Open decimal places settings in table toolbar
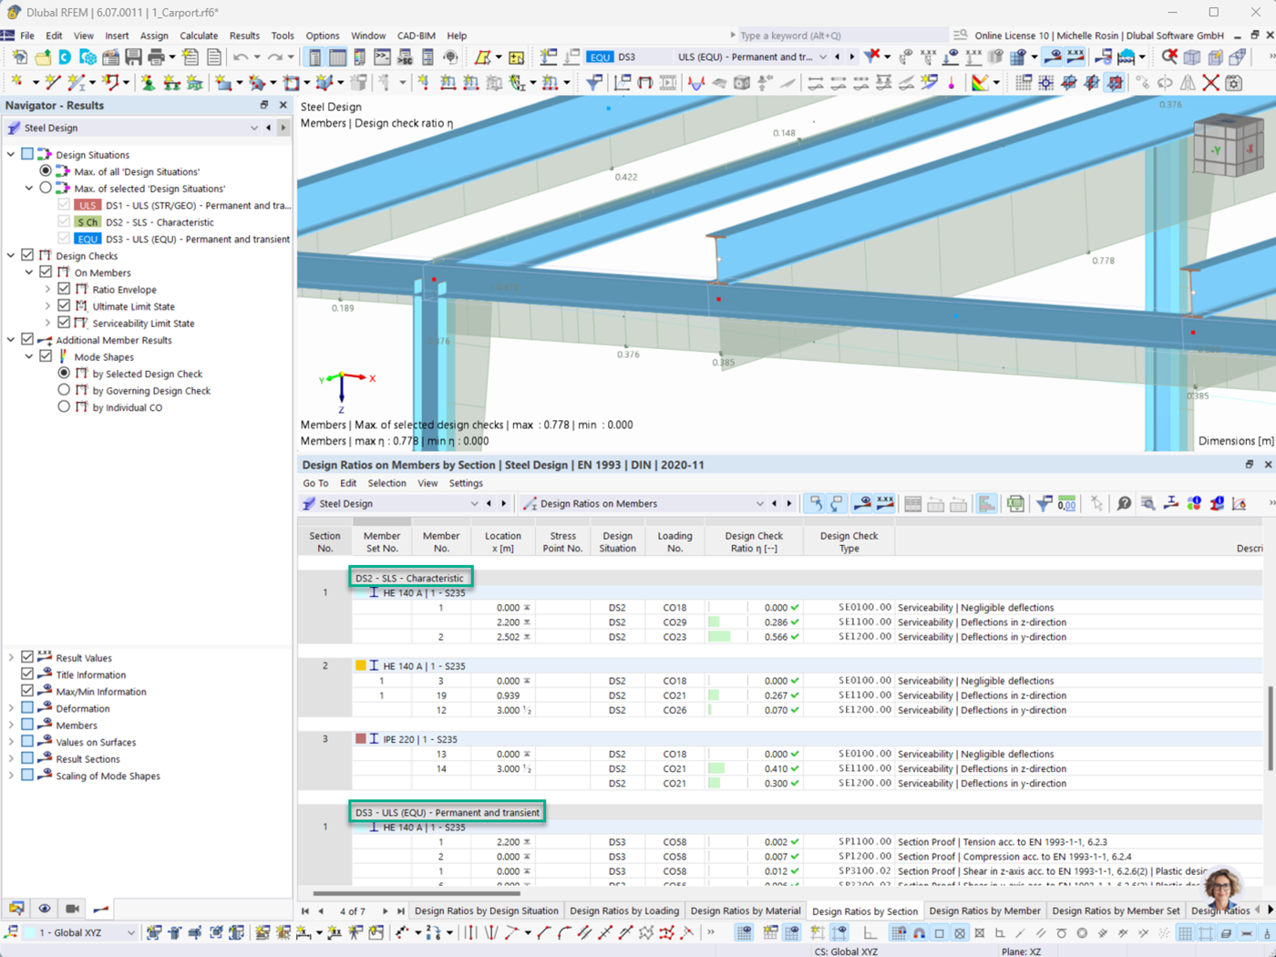Image resolution: width=1276 pixels, height=957 pixels. point(1068,503)
